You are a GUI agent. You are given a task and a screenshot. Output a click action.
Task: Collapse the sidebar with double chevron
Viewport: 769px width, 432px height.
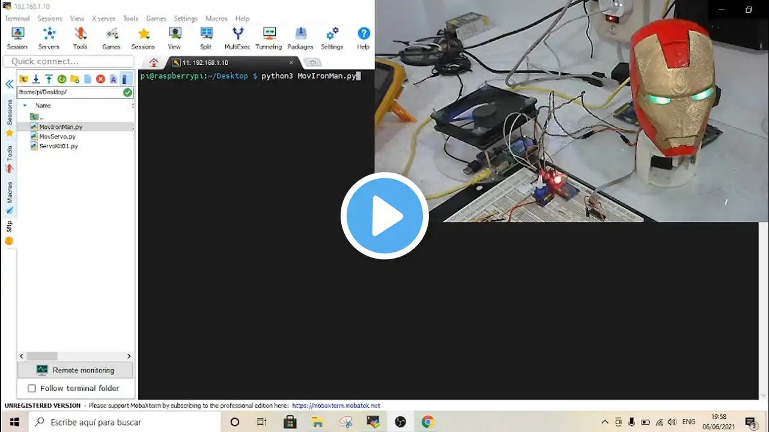[9, 84]
